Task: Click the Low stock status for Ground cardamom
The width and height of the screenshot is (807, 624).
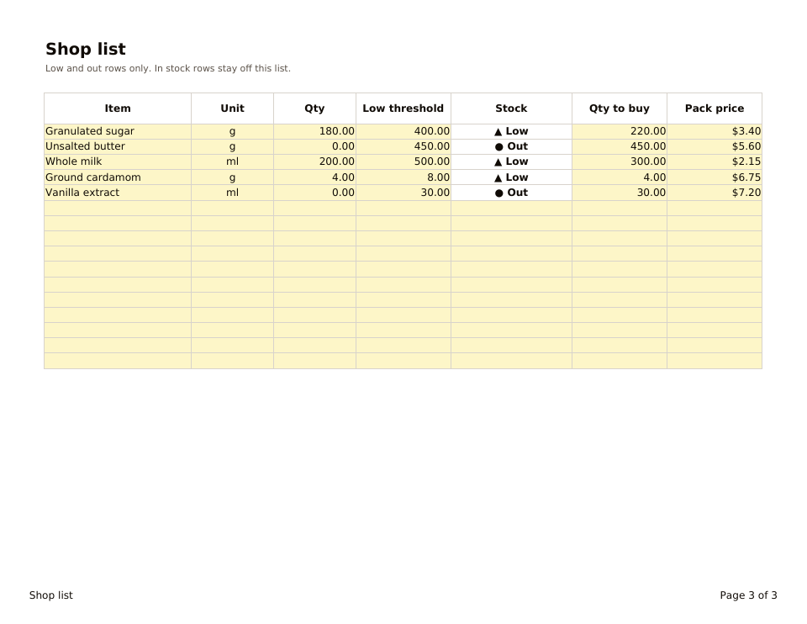Action: pos(511,177)
